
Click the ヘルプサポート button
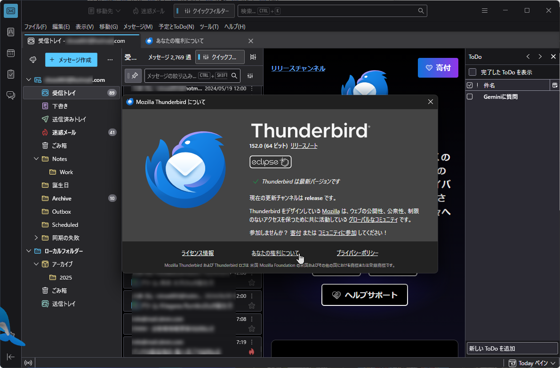[365, 295]
